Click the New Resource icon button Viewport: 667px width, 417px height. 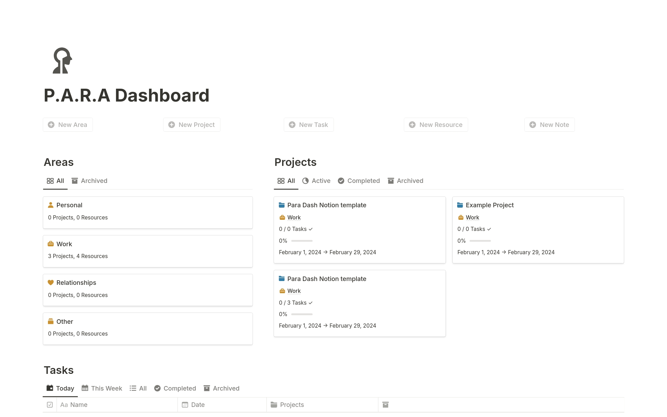(x=412, y=125)
